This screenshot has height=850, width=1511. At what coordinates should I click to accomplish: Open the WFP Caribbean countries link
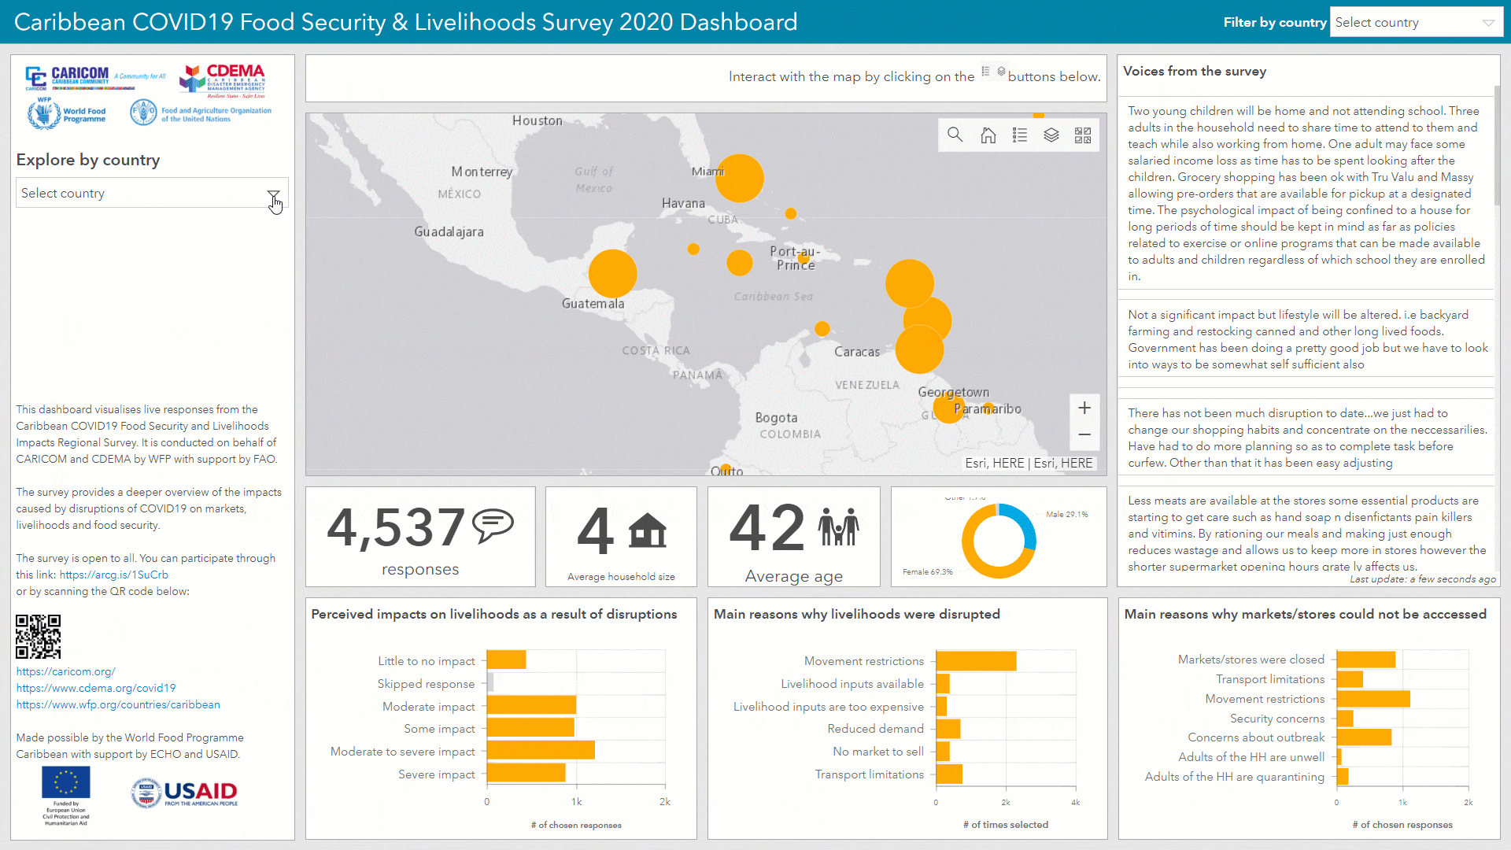coord(118,704)
